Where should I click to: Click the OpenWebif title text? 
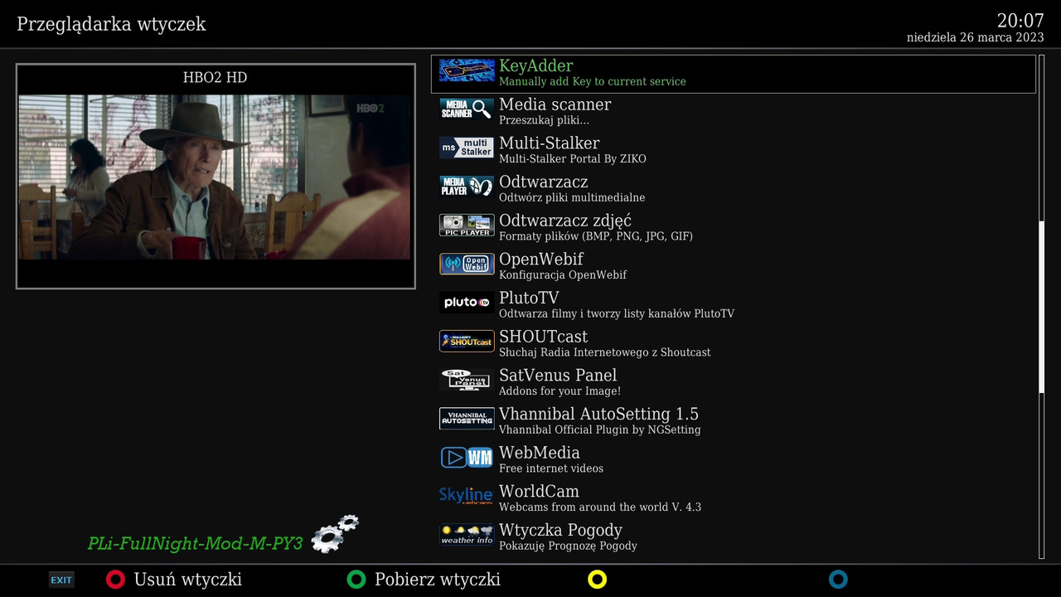coord(541,260)
